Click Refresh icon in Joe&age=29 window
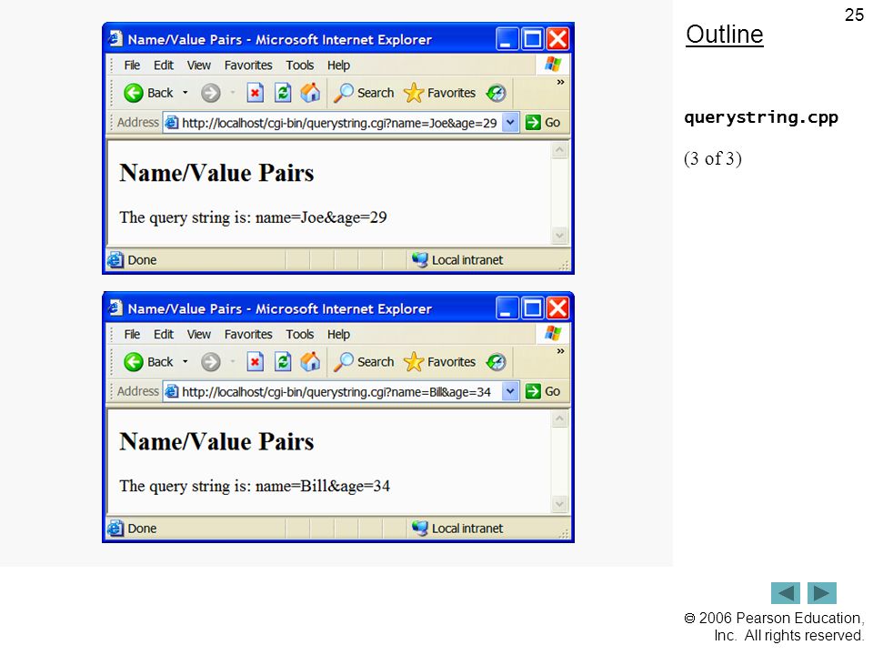This screenshot has height=655, width=873. click(283, 93)
